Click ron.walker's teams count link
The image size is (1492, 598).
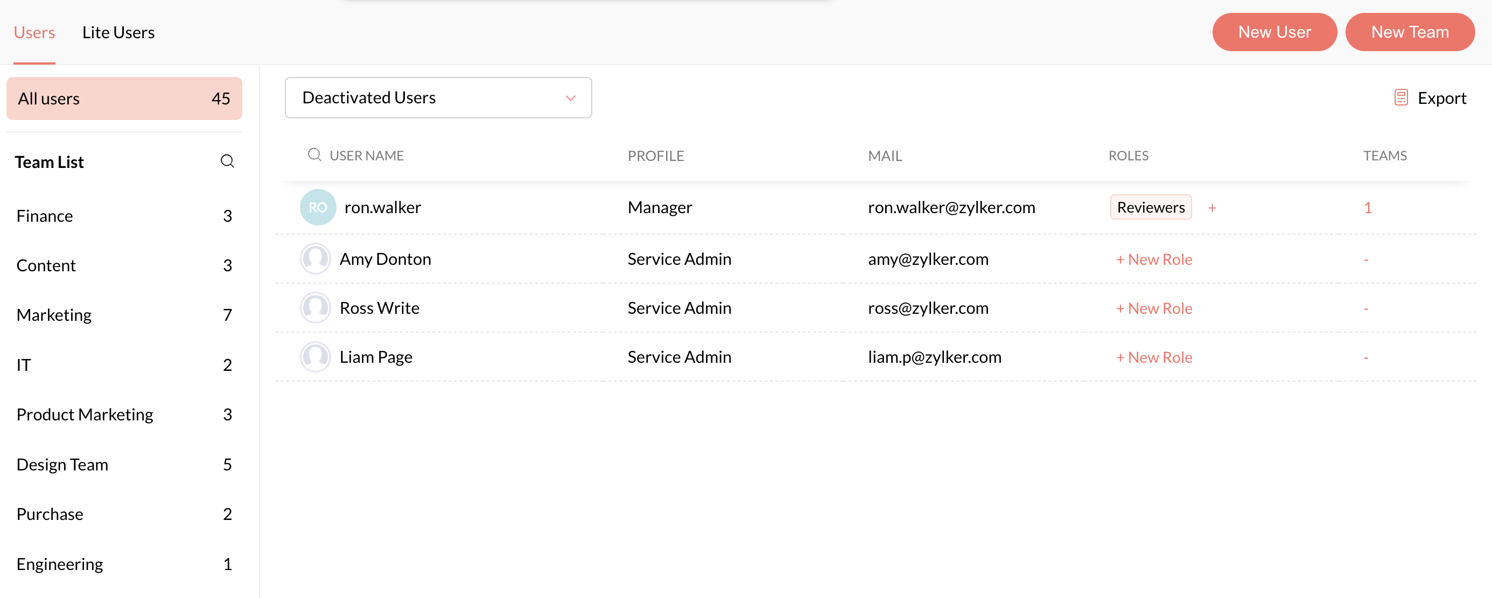coord(1367,208)
